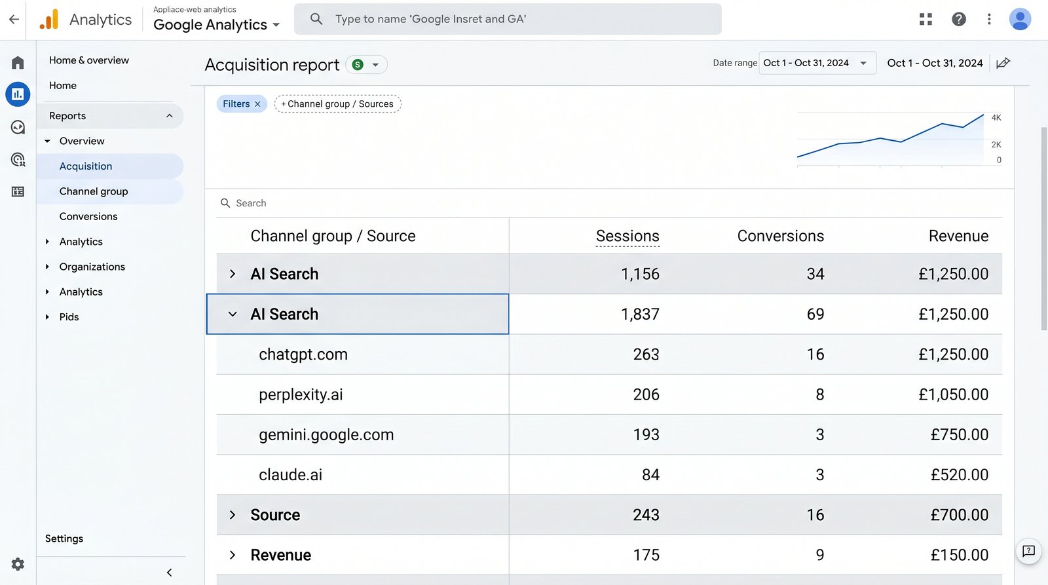Open Settings in sidebar
1048x585 pixels.
pos(64,538)
